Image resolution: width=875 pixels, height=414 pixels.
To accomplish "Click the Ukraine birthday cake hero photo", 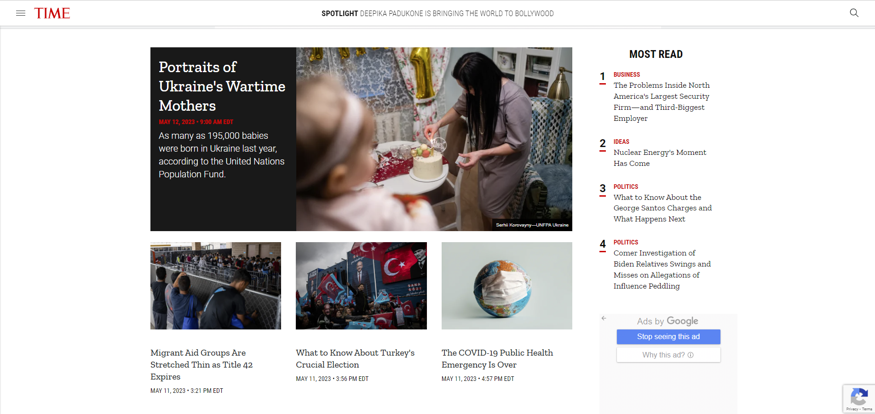I will [x=434, y=139].
